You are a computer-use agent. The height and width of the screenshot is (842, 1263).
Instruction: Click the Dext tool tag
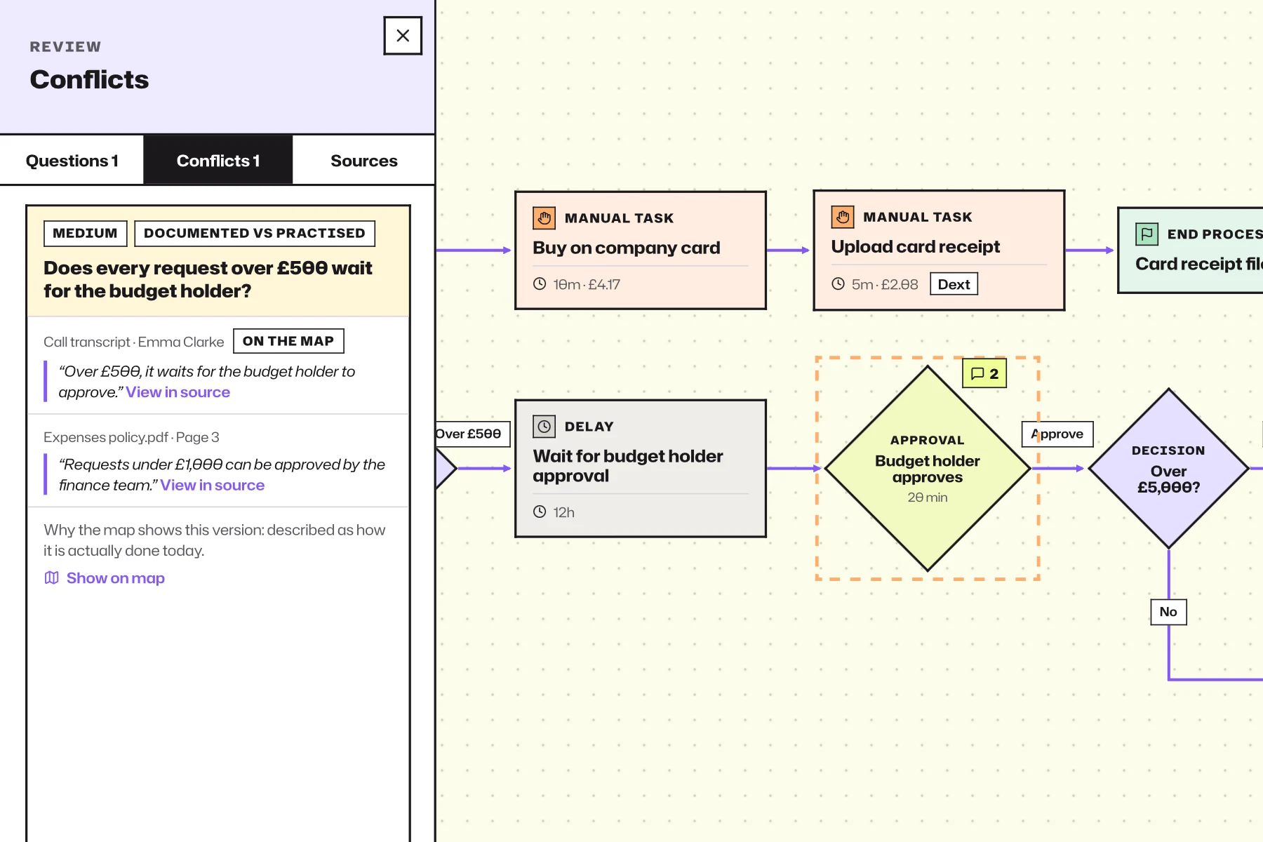coord(954,284)
